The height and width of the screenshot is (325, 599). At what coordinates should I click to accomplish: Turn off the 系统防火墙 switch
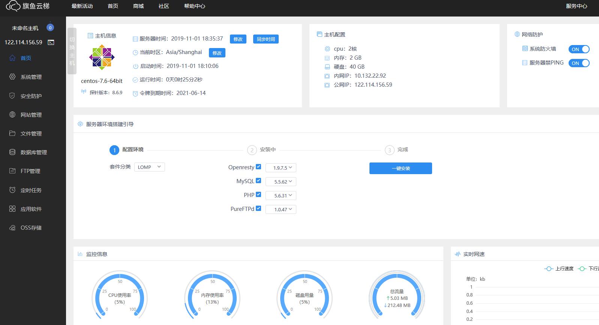[x=579, y=49]
